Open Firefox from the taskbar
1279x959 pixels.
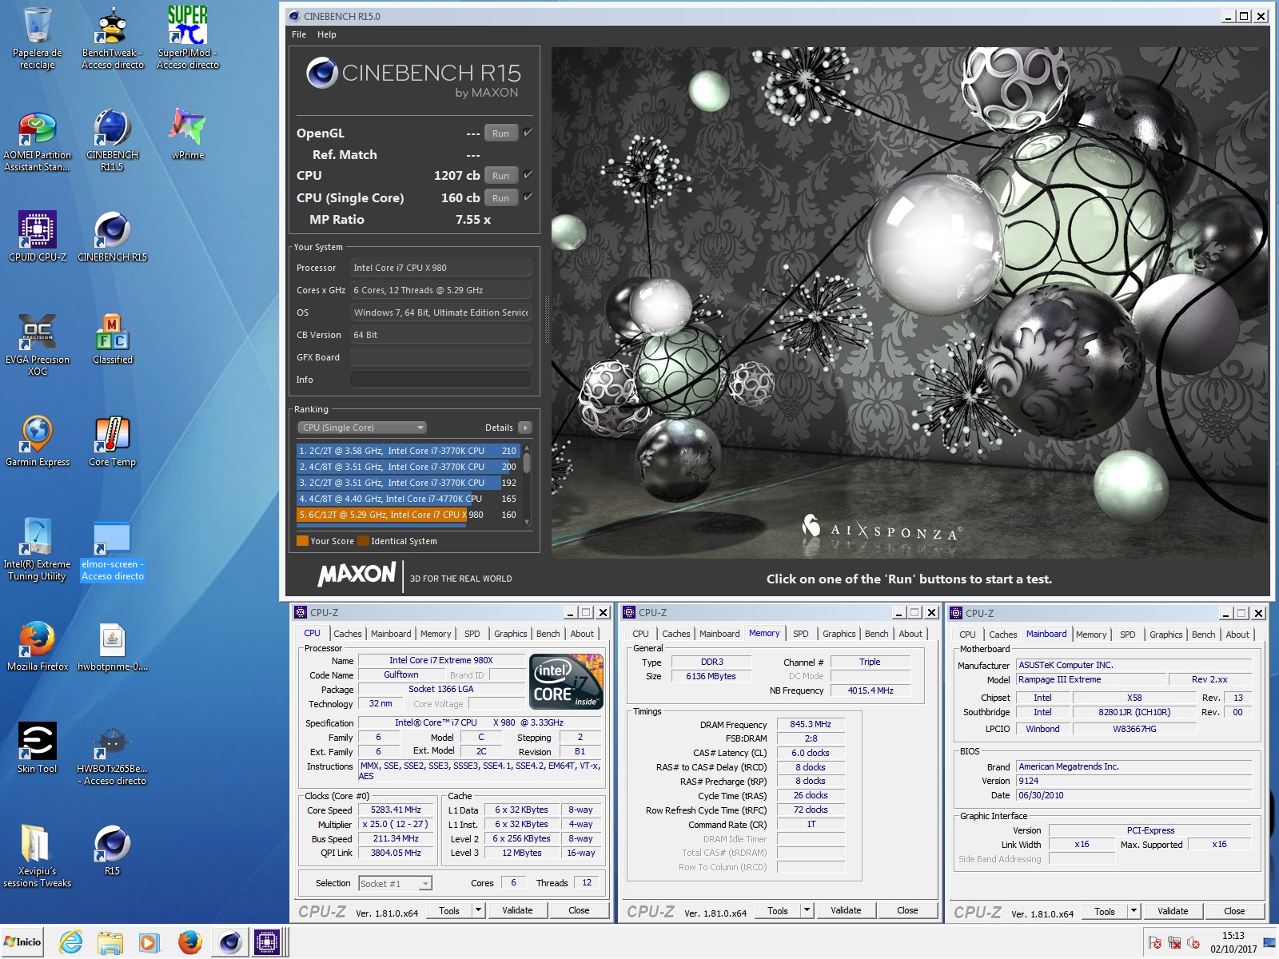pos(189,942)
